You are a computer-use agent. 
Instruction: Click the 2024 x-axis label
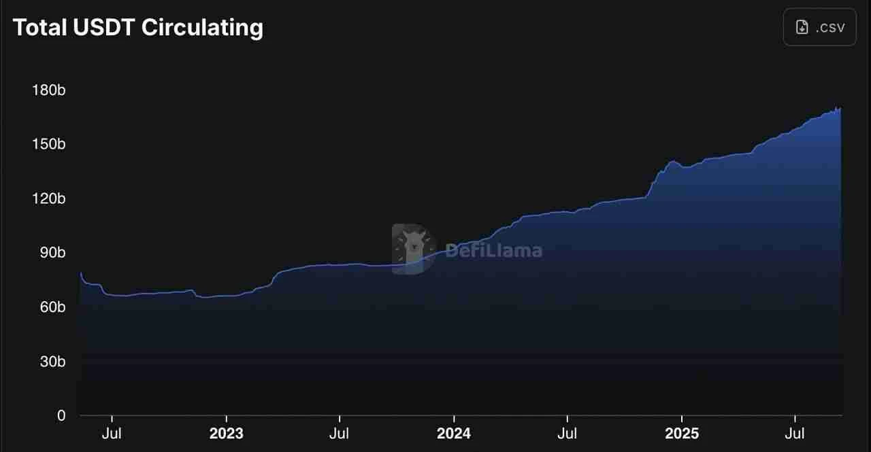click(x=454, y=434)
